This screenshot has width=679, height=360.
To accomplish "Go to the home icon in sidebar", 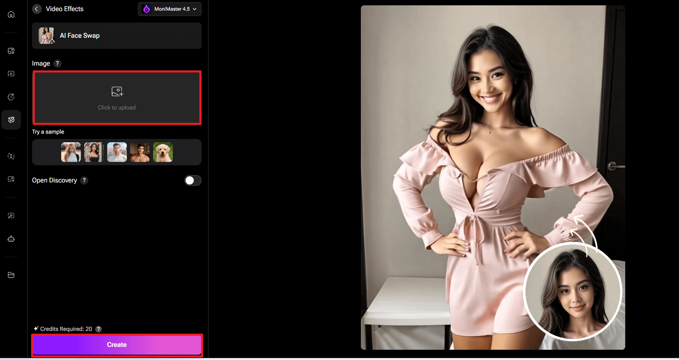I will (x=11, y=14).
